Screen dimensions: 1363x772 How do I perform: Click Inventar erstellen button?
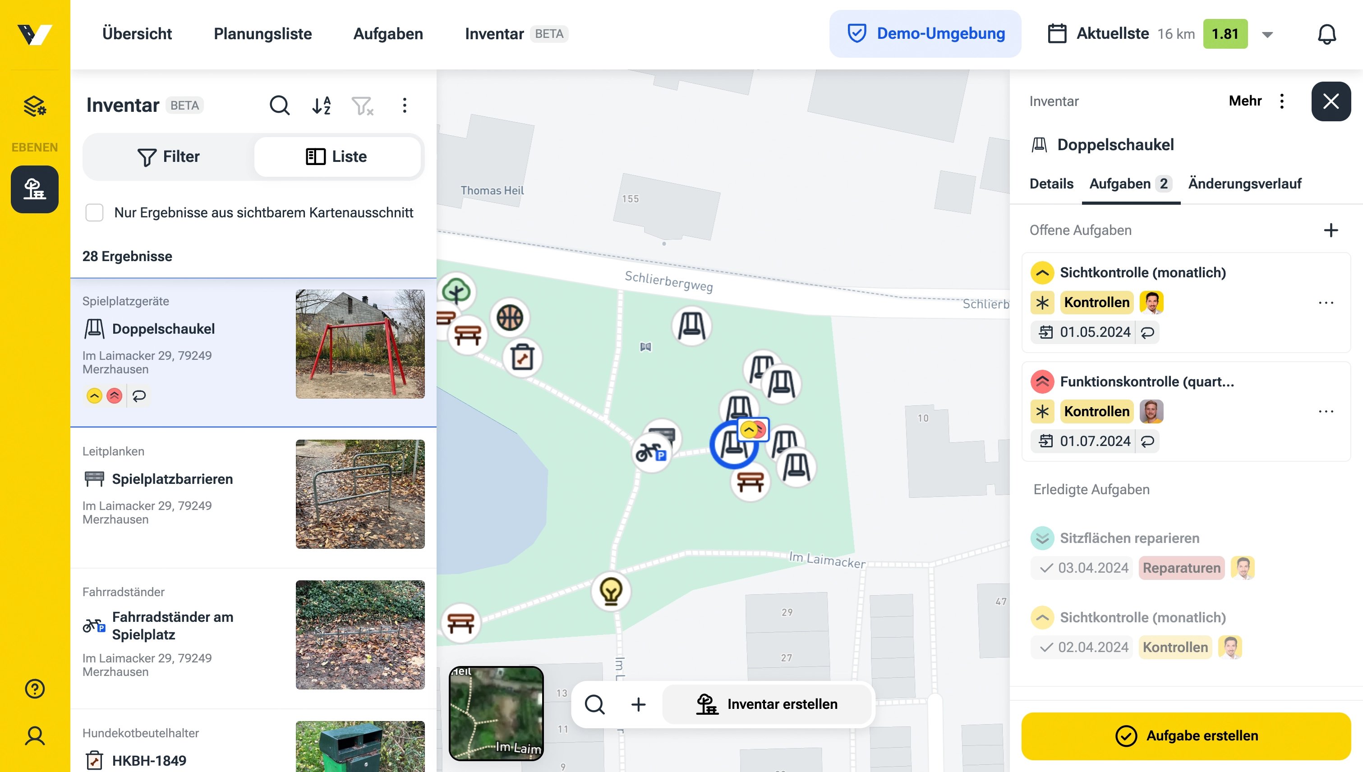pyautogui.click(x=767, y=704)
